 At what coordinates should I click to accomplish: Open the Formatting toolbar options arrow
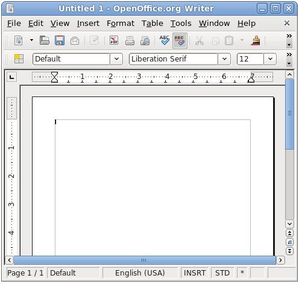tap(289, 64)
